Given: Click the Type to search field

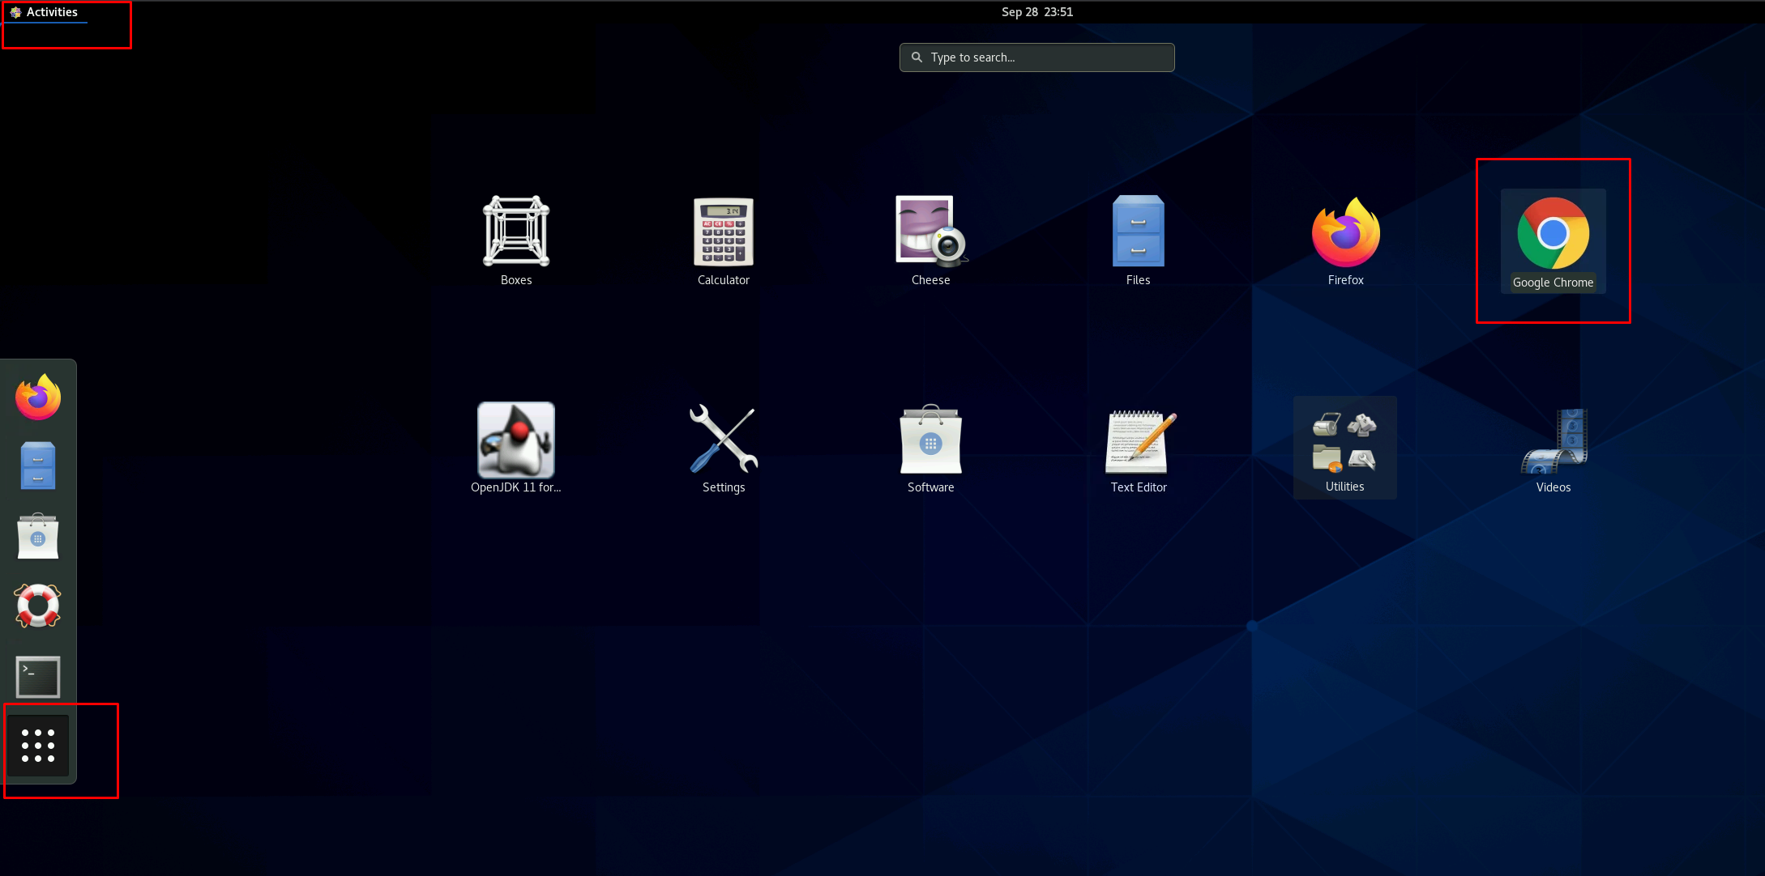Looking at the screenshot, I should (x=1037, y=57).
